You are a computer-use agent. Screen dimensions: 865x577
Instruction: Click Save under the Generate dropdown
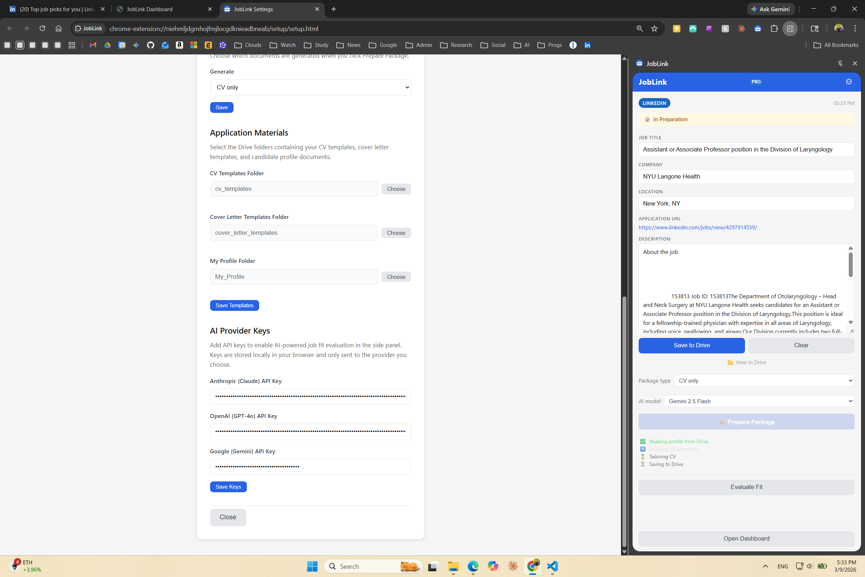pos(221,107)
